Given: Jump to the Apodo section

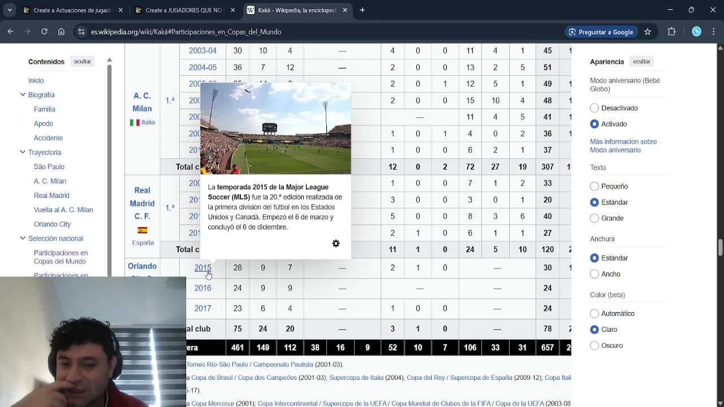Looking at the screenshot, I should pos(43,123).
